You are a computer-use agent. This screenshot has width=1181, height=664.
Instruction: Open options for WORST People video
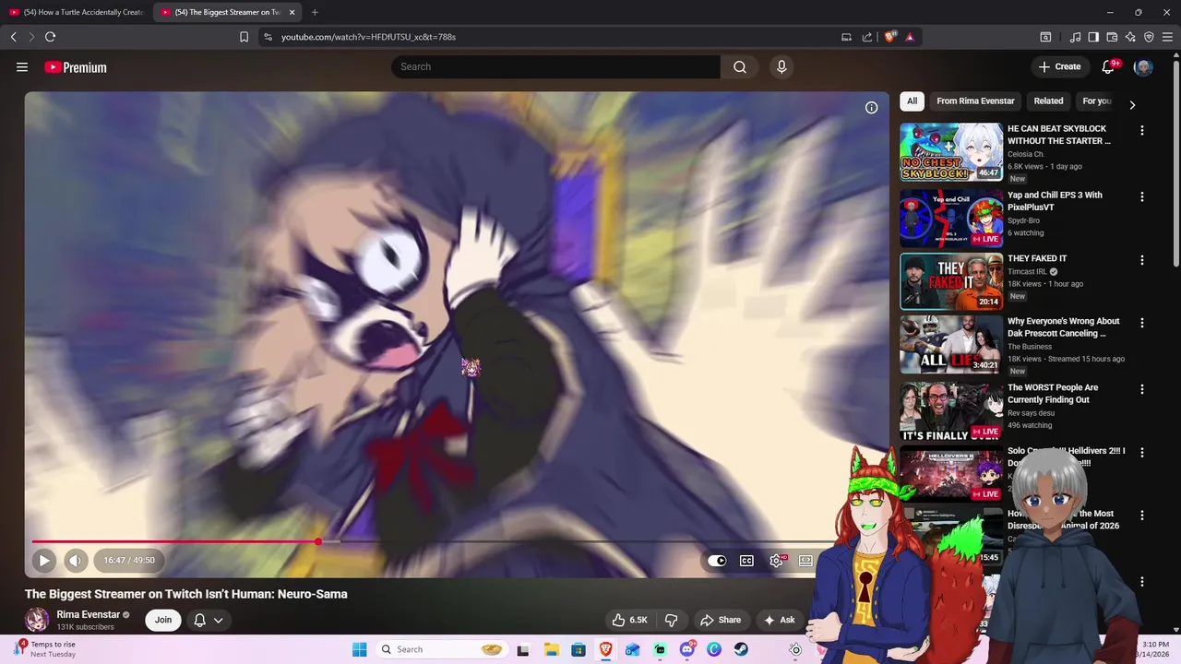1142,389
